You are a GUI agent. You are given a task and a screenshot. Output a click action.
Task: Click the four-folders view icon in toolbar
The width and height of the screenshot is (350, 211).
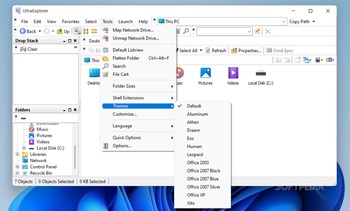tap(86, 31)
